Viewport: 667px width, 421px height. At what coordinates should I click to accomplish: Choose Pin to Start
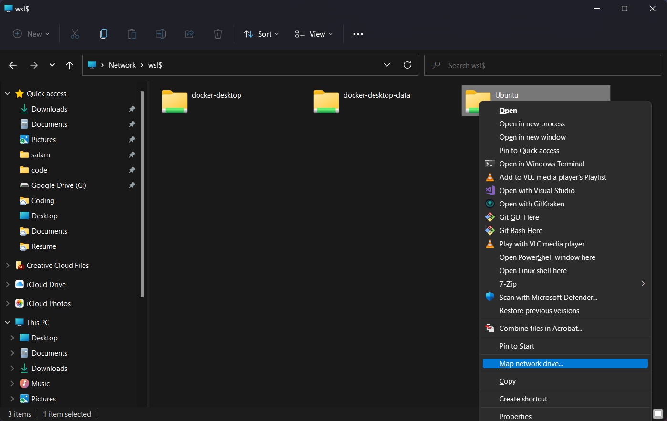pyautogui.click(x=565, y=346)
